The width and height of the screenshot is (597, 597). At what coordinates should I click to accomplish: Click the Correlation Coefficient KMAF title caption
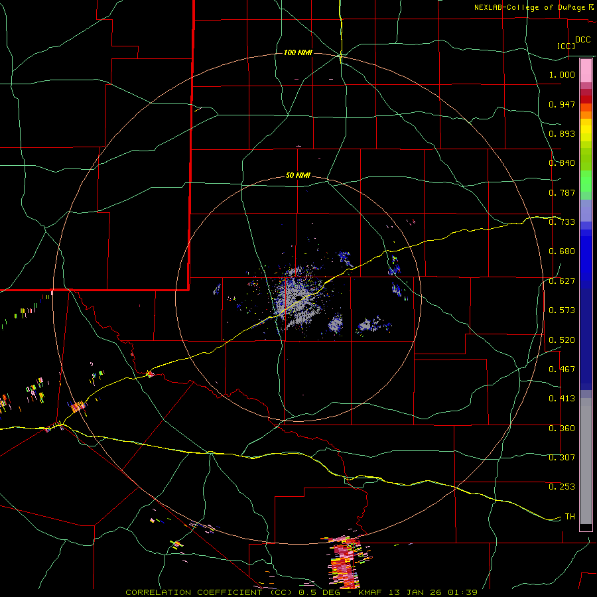click(x=302, y=592)
